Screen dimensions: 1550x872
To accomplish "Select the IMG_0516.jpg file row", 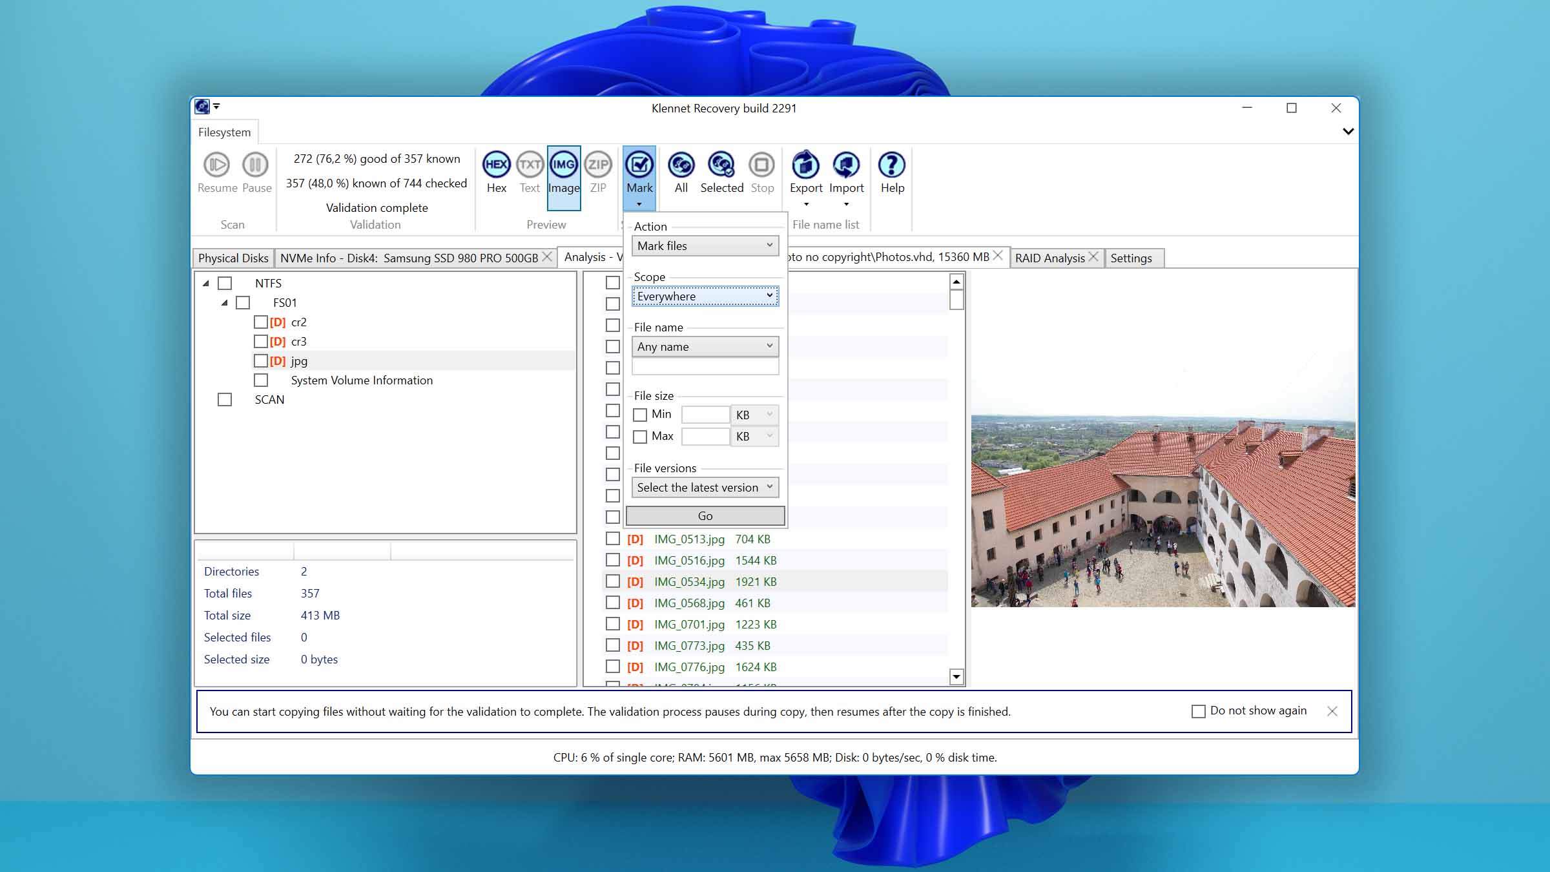I will (775, 560).
